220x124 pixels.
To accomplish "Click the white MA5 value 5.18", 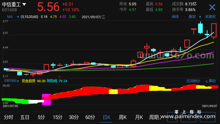I will tap(44, 17).
